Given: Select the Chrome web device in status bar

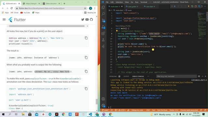Looking at the screenshot, I should 189,110.
